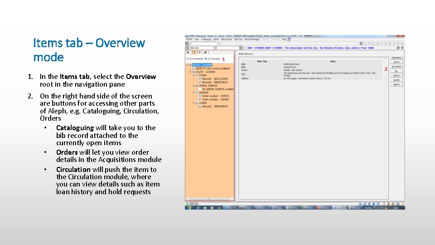The image size is (435, 245).
Task: Click the Windows Start button
Action: 189,208
